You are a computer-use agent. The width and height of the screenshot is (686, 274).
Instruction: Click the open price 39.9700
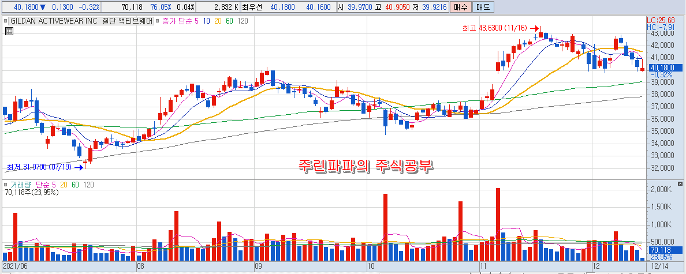[x=361, y=7]
